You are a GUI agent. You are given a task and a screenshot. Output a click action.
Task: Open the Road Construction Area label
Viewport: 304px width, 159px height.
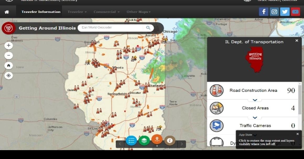click(253, 90)
